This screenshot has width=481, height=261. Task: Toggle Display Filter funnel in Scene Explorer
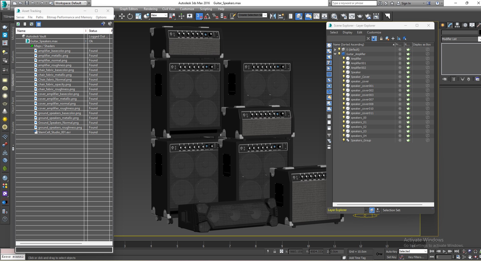tap(374, 39)
